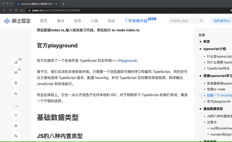Click the 目录 sidebar title

202,35
